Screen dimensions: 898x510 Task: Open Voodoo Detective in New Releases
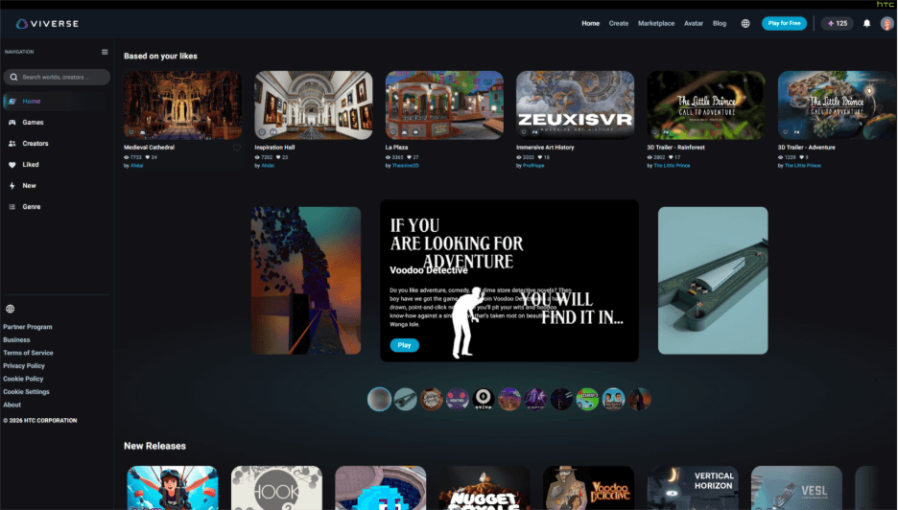pos(589,488)
